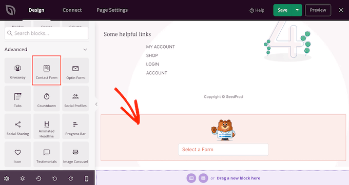Viewport: 349px width, 185px height.
Task: Open the layout navigation layers icon
Action: pos(23,178)
